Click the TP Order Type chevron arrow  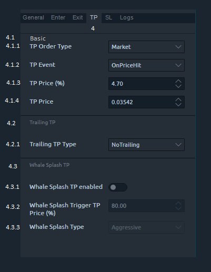click(178, 47)
